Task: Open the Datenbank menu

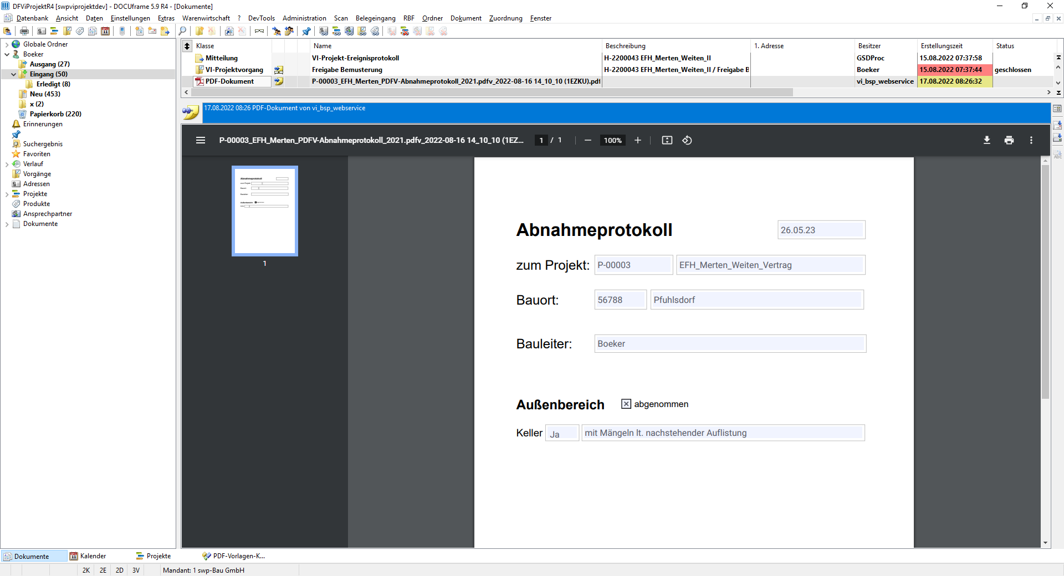Action: click(x=32, y=18)
